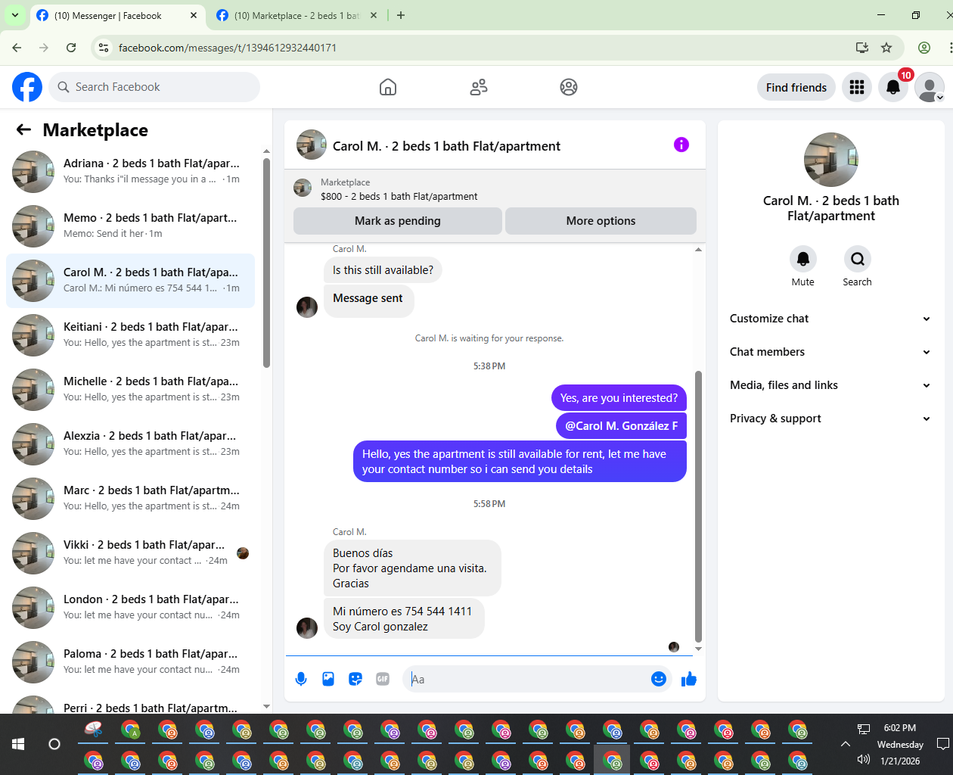Image resolution: width=953 pixels, height=775 pixels.
Task: Open emoji picker in message box
Action: [x=659, y=679]
